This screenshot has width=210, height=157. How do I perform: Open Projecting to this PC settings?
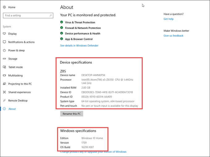[x=20, y=84]
